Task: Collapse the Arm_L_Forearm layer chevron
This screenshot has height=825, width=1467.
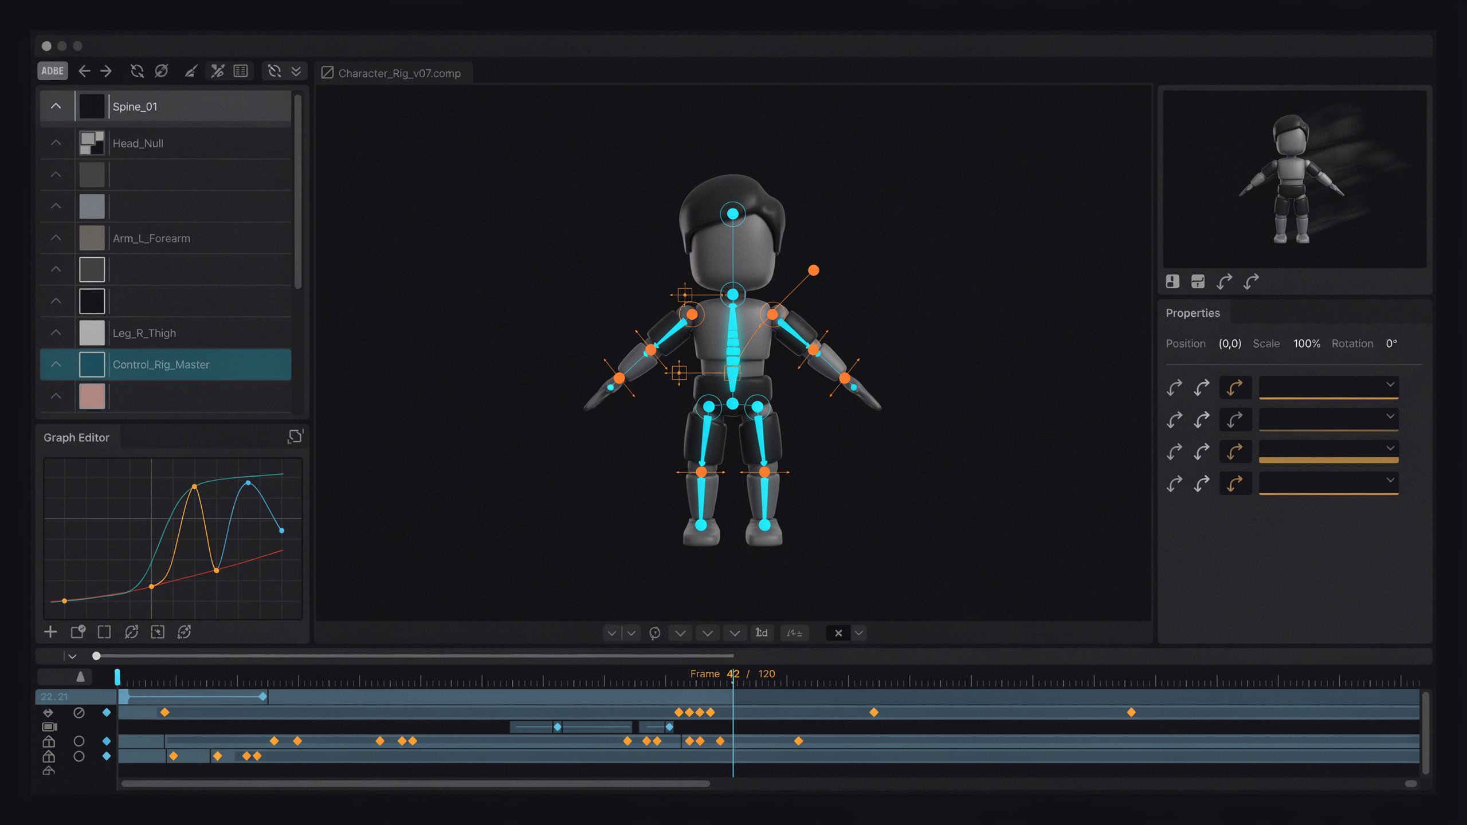Action: (56, 238)
